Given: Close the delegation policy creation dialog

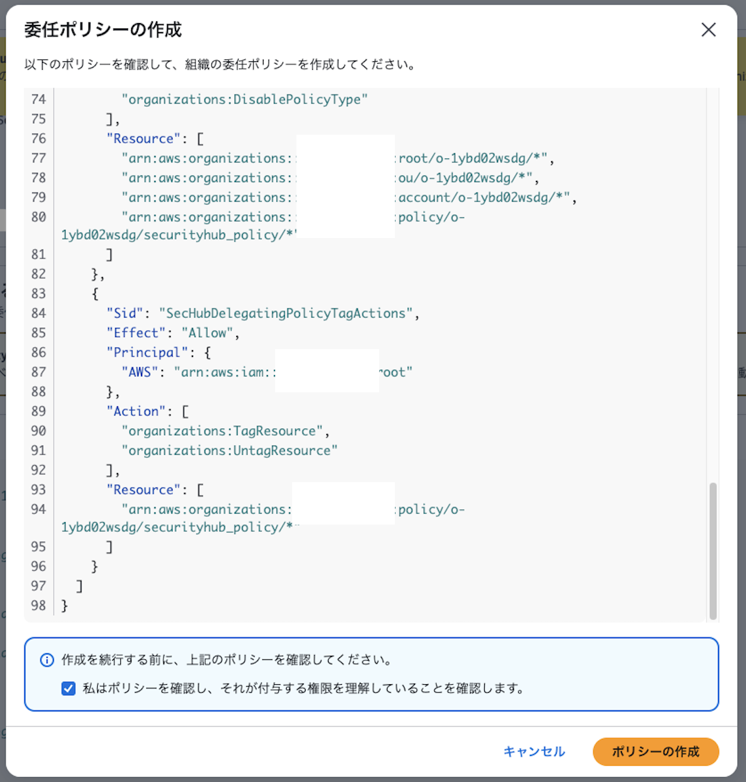Looking at the screenshot, I should pos(708,30).
